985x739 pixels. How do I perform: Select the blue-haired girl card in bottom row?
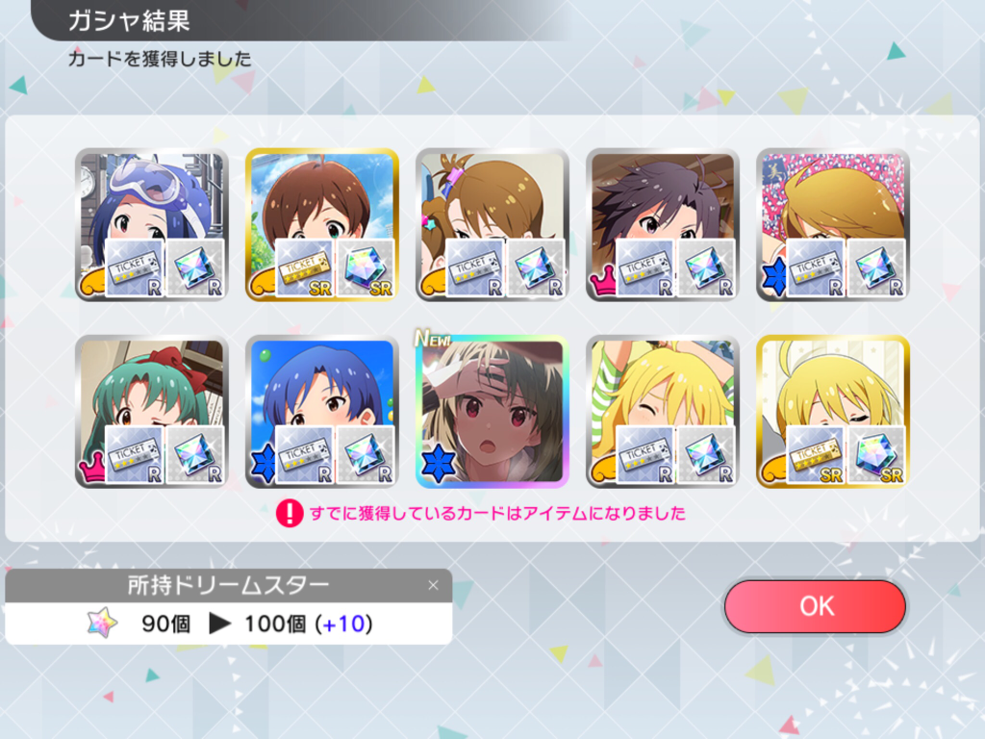321,412
